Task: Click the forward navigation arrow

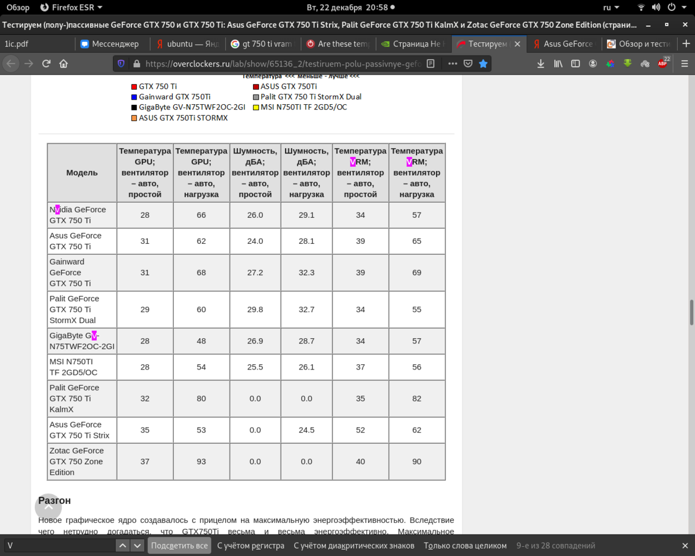Action: pos(29,64)
